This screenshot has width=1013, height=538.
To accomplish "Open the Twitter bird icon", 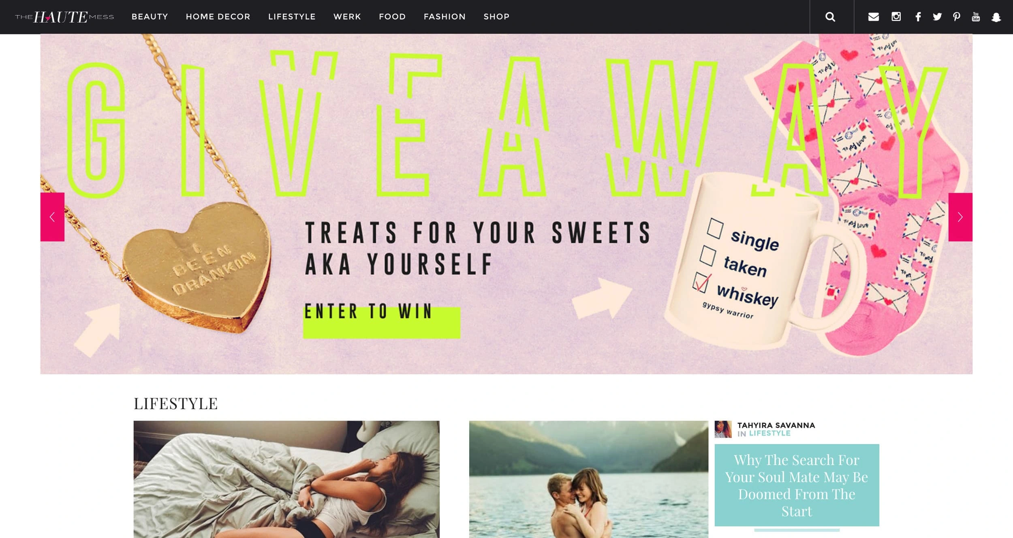I will pos(937,17).
